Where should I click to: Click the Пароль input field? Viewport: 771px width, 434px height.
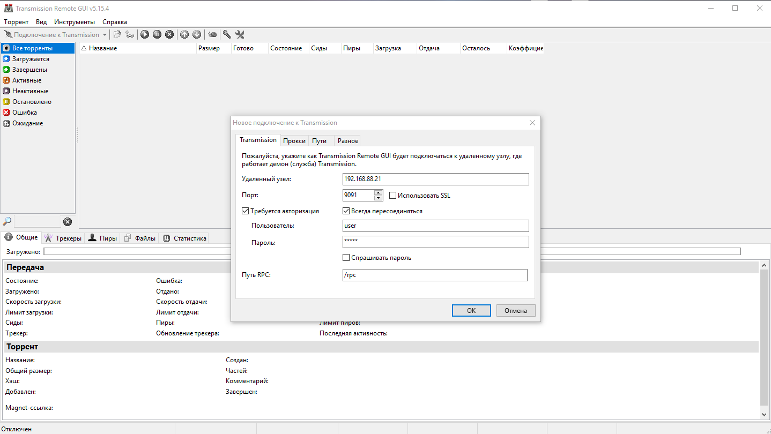click(436, 242)
